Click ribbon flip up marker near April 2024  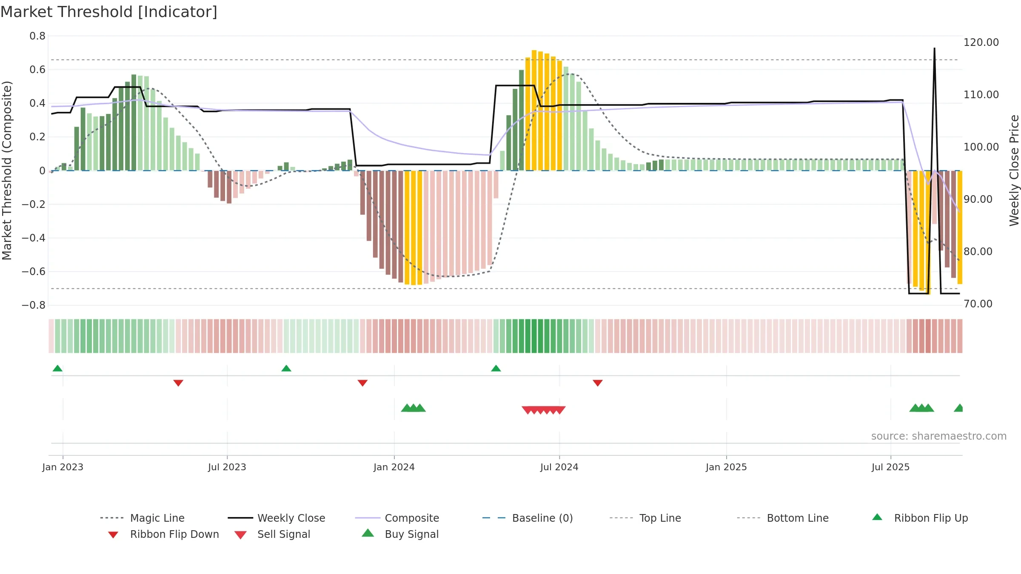pos(496,368)
